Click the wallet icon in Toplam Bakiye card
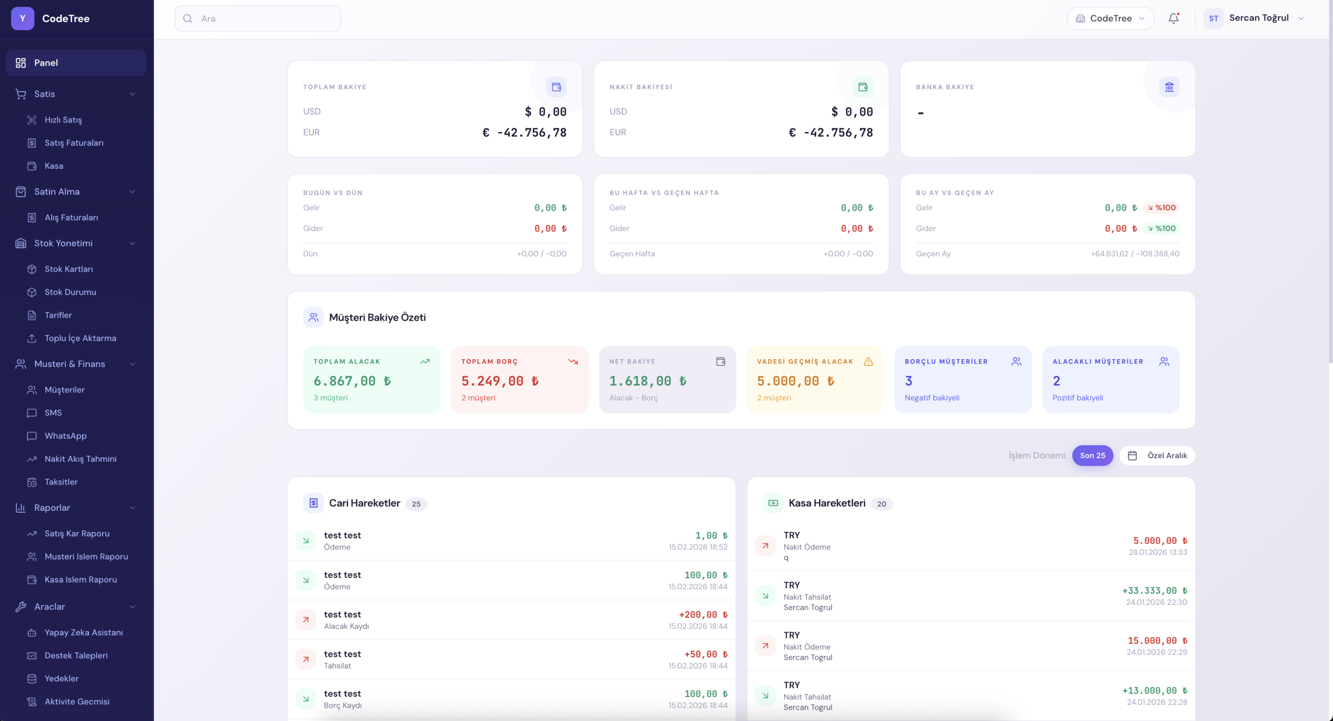Viewport: 1333px width, 721px height. coord(556,87)
